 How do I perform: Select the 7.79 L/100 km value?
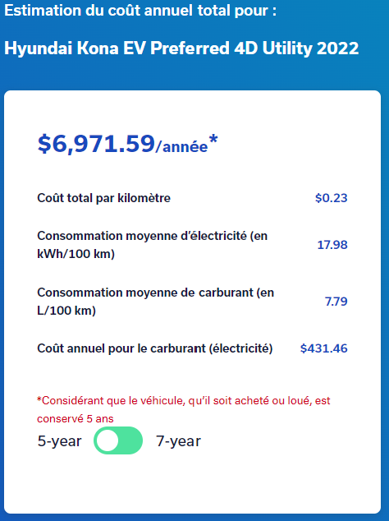click(336, 302)
